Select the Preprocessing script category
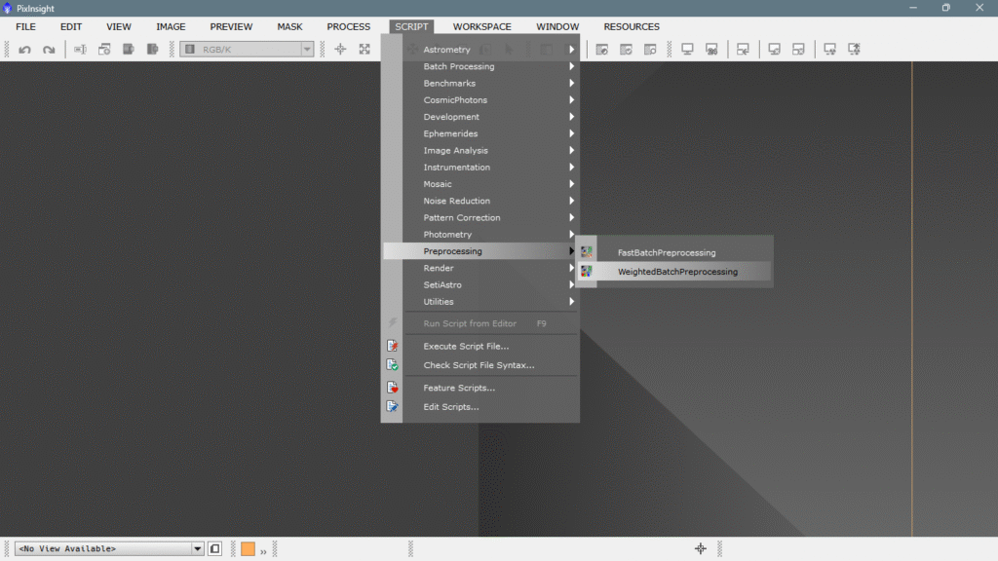This screenshot has width=998, height=561. pos(480,251)
